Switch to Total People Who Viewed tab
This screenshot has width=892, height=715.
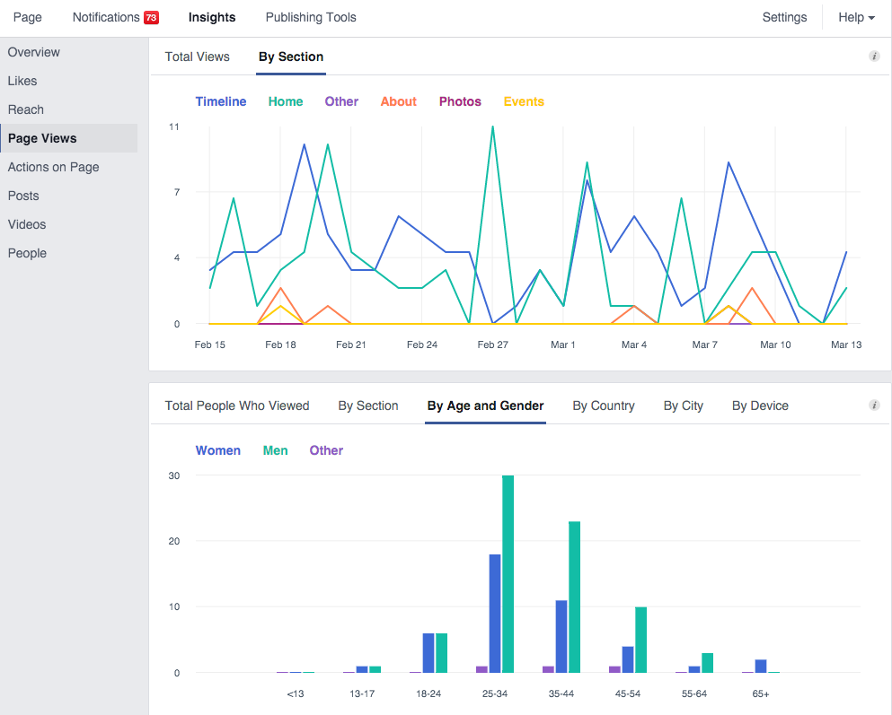pos(237,405)
